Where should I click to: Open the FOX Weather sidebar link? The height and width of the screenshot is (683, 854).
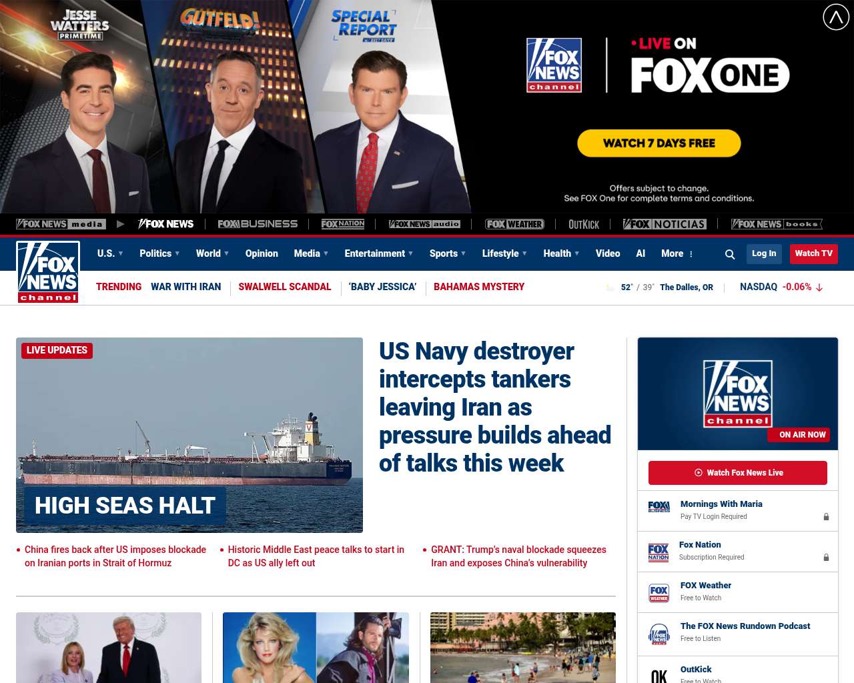point(706,586)
